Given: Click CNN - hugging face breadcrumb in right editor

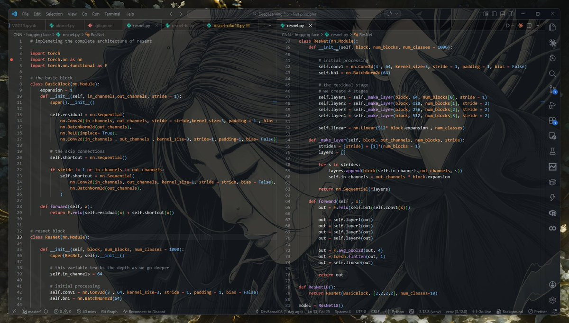Looking at the screenshot, I should [x=301, y=35].
